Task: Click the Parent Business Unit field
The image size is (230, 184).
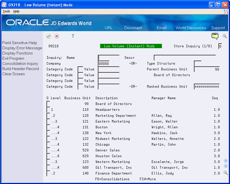Action: [x=207, y=69]
